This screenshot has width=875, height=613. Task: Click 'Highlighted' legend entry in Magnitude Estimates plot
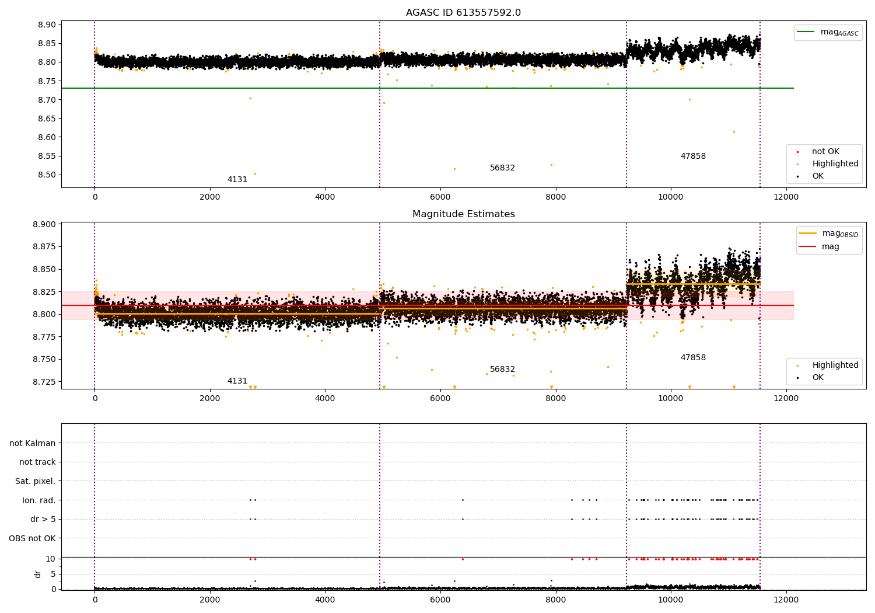coord(835,365)
